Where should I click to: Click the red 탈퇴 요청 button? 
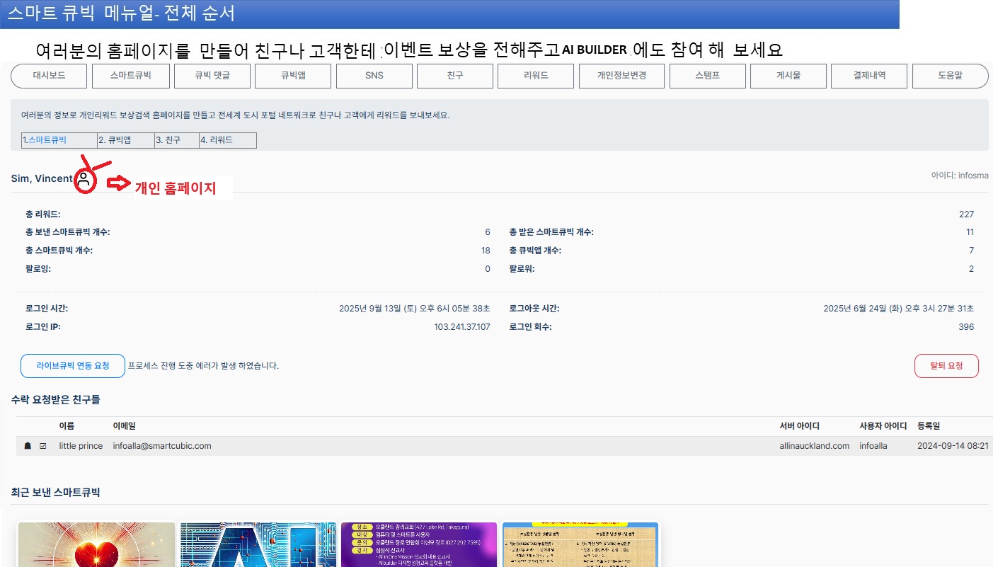[x=946, y=366]
